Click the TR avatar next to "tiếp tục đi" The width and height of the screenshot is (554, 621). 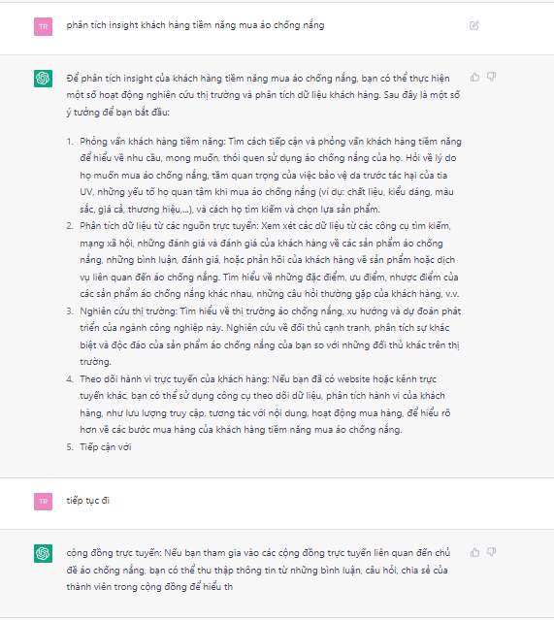point(43,501)
